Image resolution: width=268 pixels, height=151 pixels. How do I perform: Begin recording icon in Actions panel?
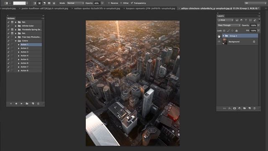(16, 104)
